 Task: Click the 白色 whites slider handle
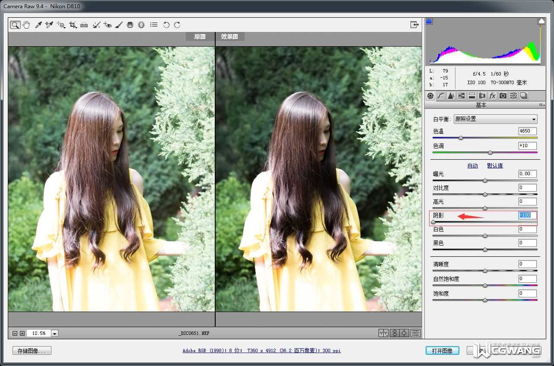485,236
